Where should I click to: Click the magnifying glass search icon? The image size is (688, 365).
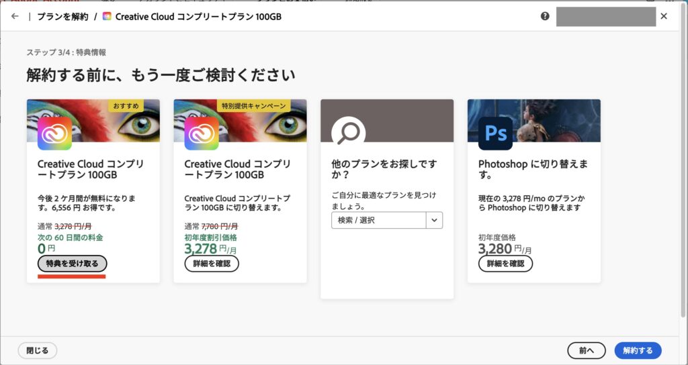348,133
